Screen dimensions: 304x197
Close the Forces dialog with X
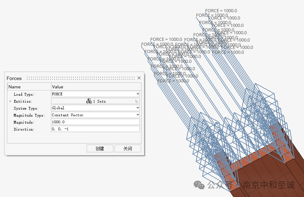pos(139,78)
